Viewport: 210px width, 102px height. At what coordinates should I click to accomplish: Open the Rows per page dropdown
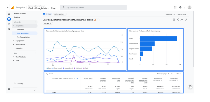(170, 74)
